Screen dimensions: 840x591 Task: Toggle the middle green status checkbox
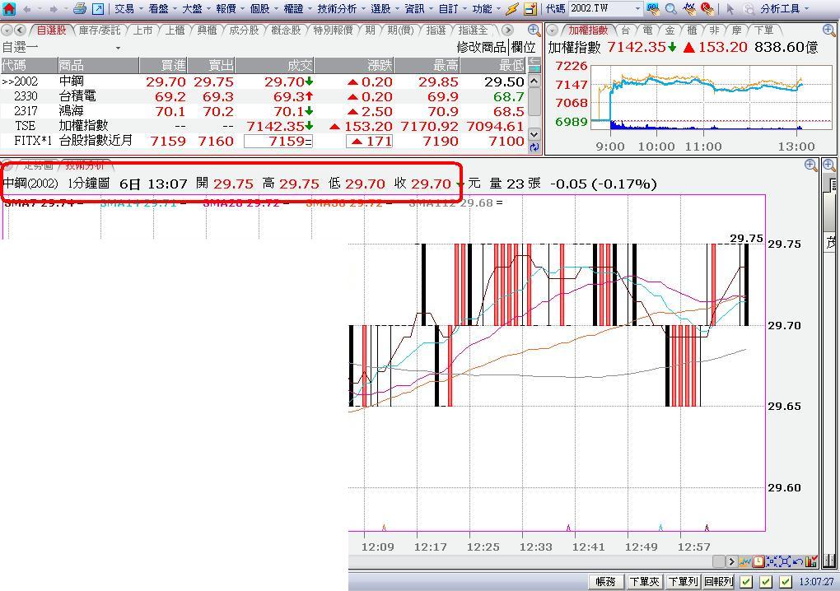tap(766, 581)
